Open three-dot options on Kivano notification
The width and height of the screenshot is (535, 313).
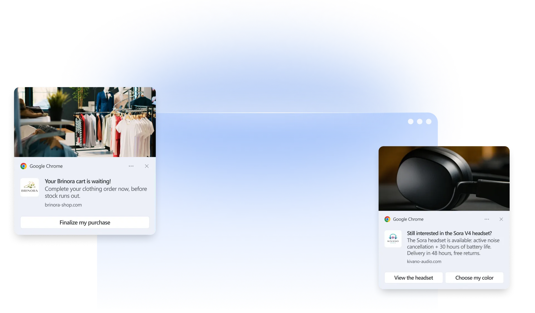[487, 219]
